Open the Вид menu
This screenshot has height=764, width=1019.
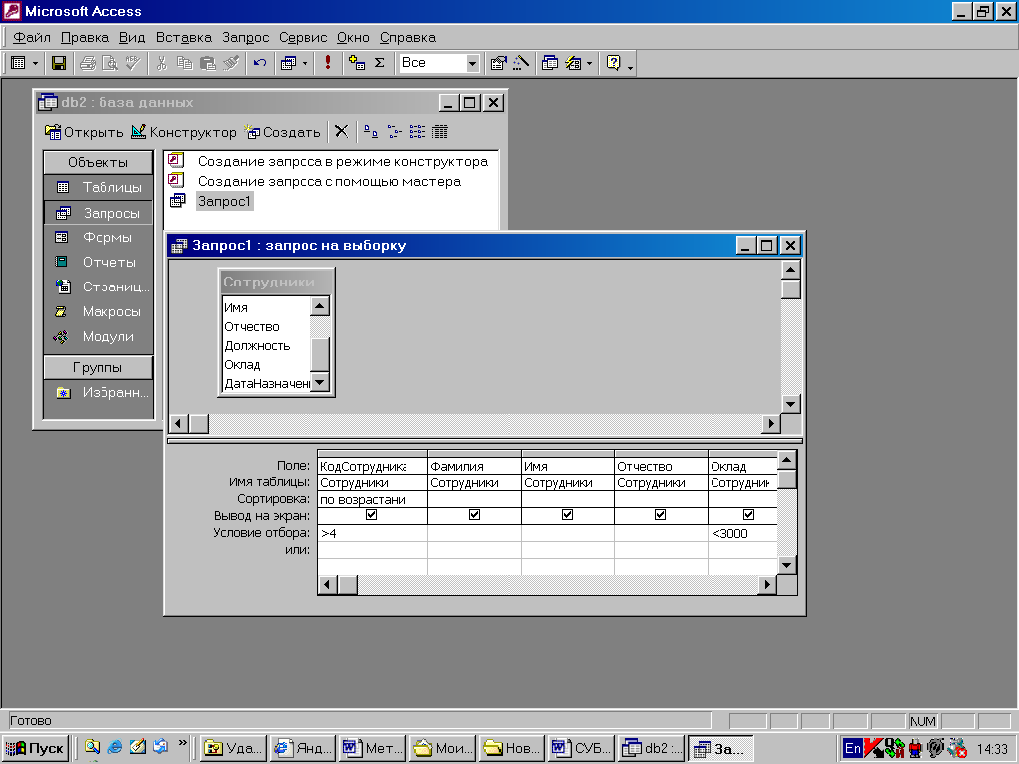point(132,37)
